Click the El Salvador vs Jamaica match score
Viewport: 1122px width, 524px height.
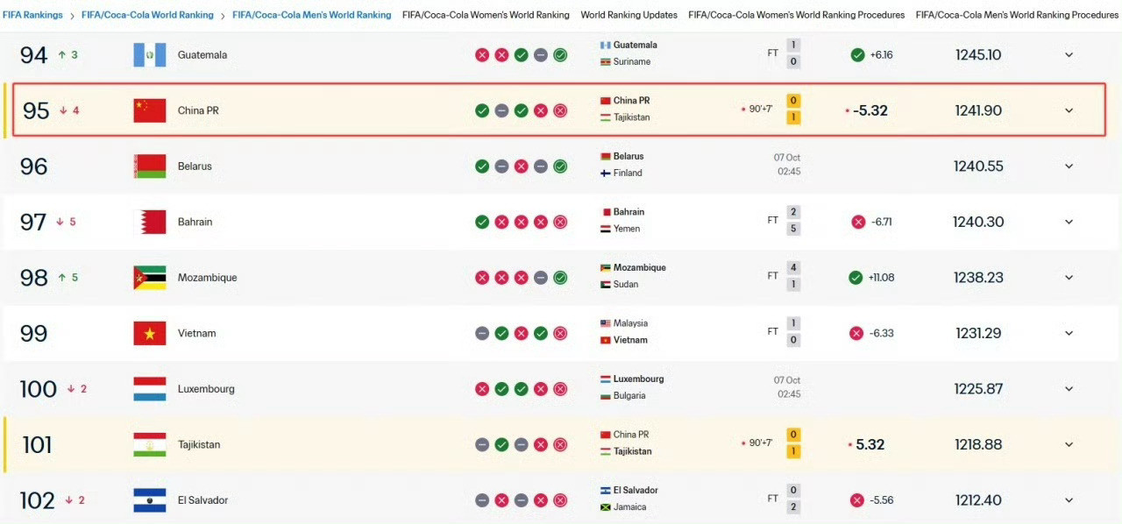point(793,499)
